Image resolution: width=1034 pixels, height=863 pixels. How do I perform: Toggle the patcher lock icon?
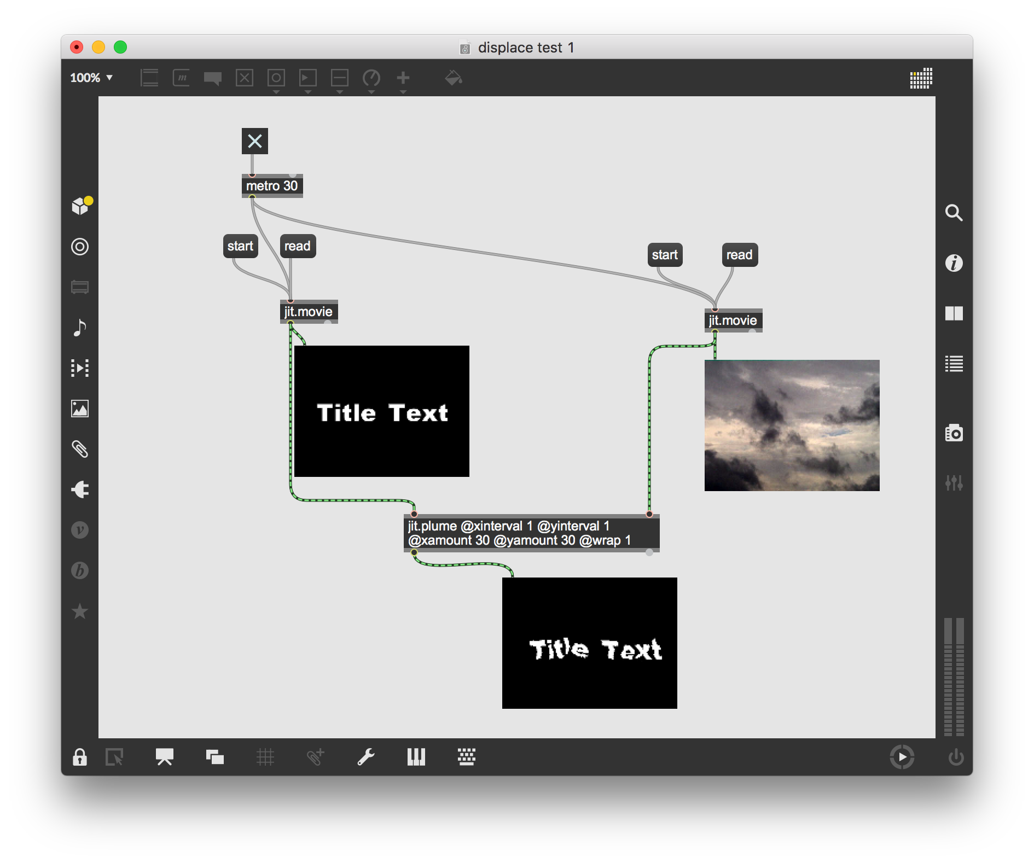coord(80,757)
